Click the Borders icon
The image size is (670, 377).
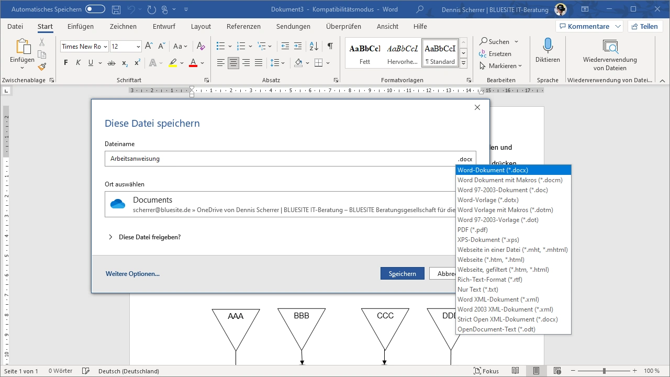tap(319, 63)
